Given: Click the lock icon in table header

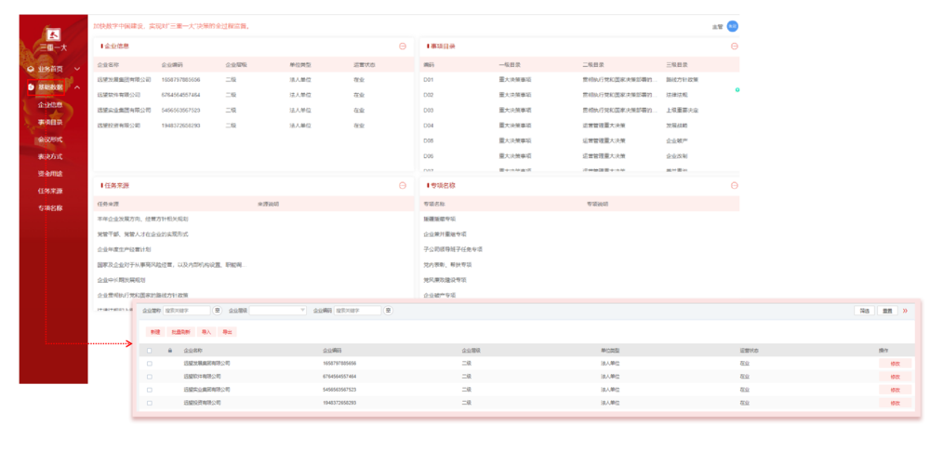Looking at the screenshot, I should point(169,351).
